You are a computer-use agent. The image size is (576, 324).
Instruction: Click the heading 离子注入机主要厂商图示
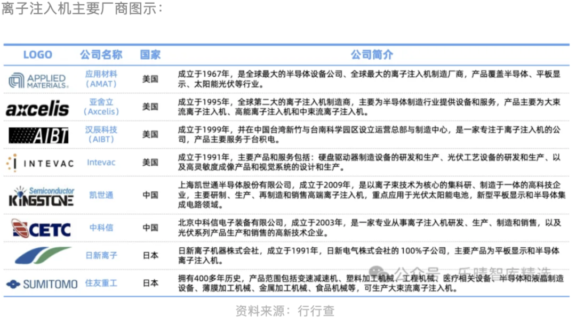pos(82,8)
